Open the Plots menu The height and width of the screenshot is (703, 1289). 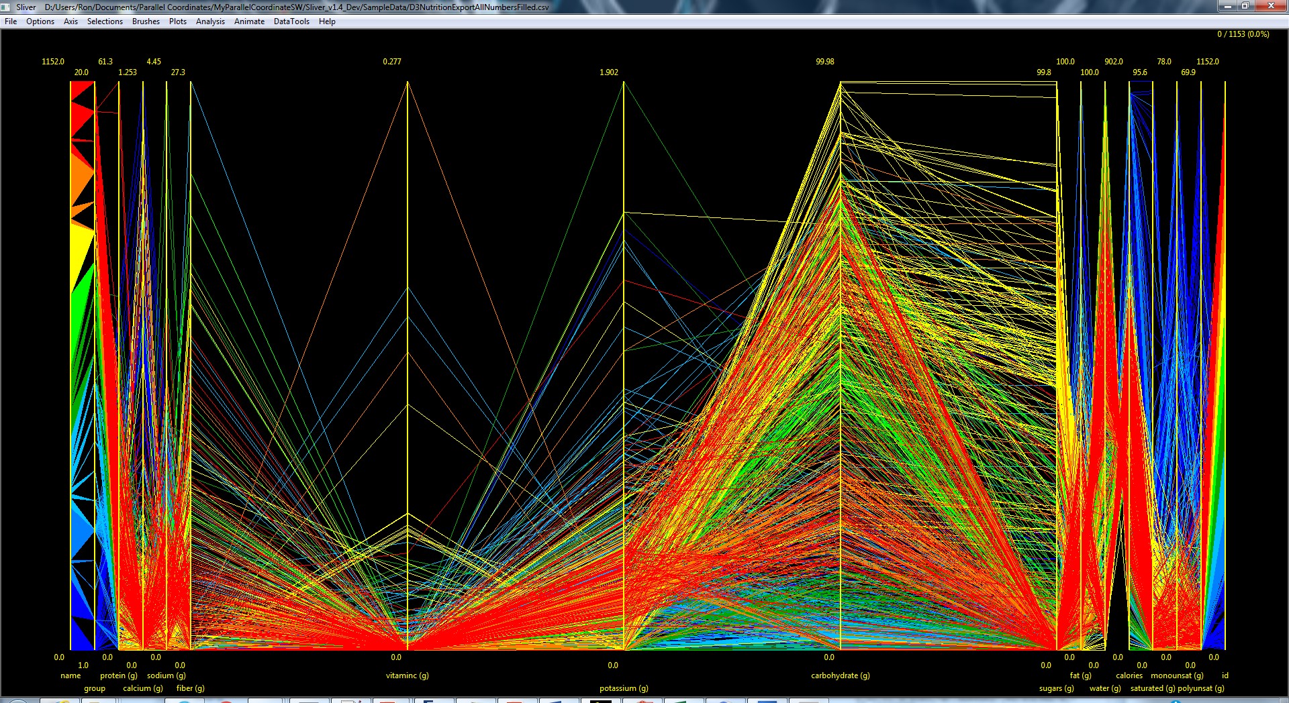coord(178,21)
